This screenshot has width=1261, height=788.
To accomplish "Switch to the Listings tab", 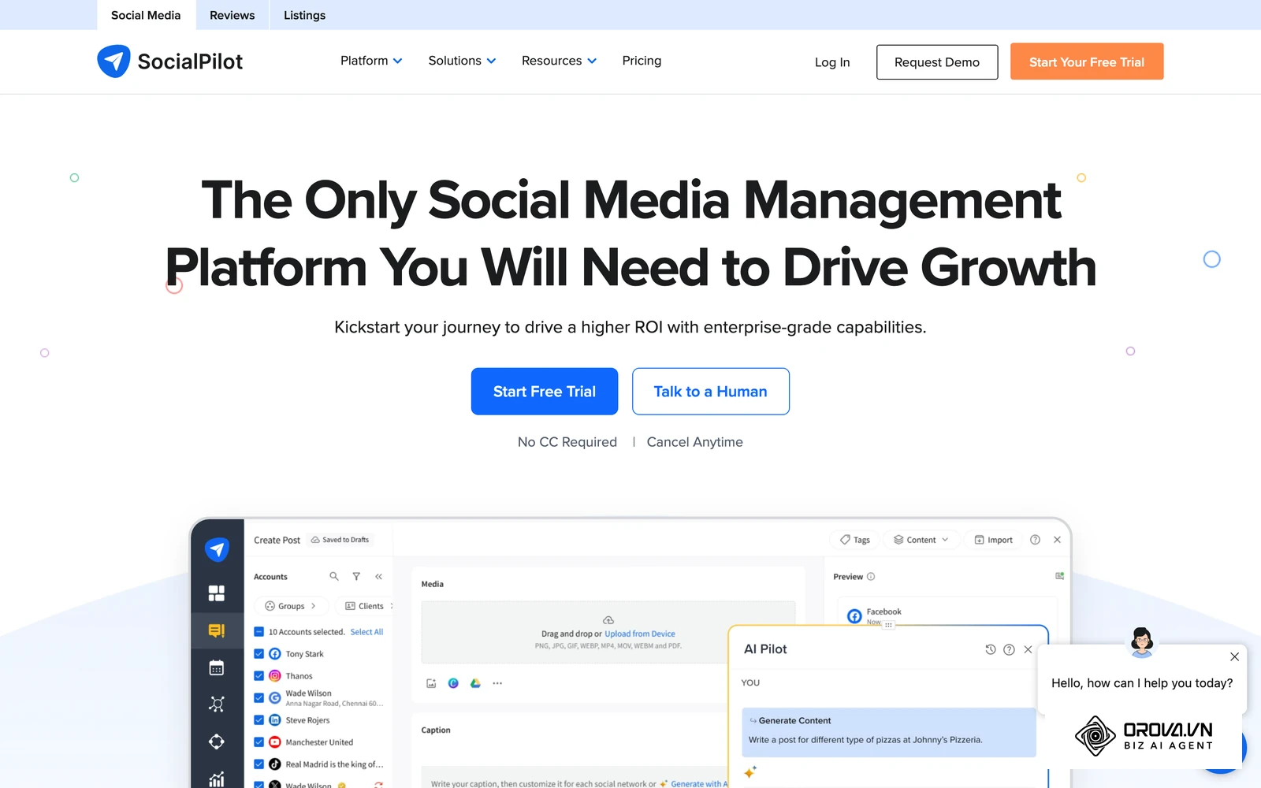I will (x=304, y=15).
